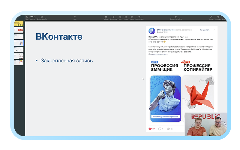The image size is (240, 150).
Task: Select the third slide thumbnail in navigator
Action: [x=19, y=36]
